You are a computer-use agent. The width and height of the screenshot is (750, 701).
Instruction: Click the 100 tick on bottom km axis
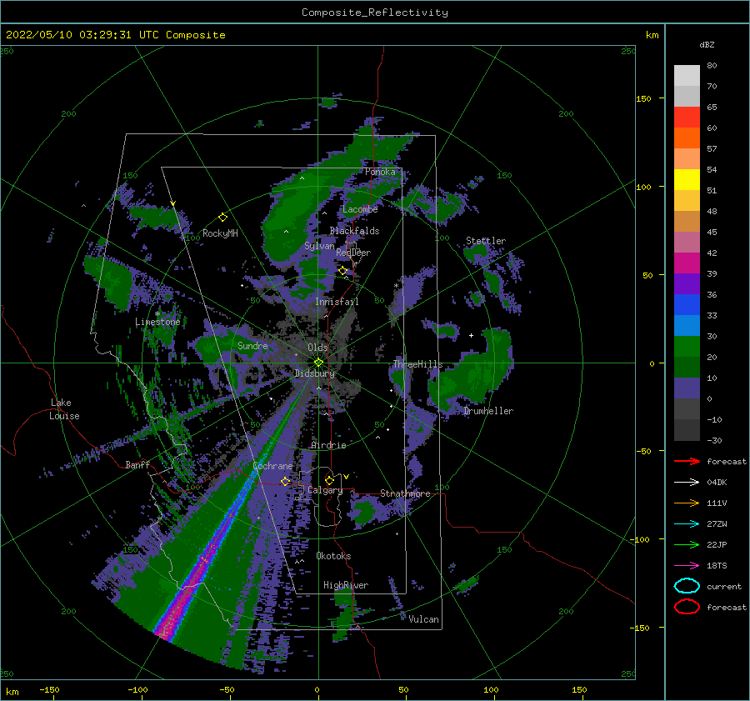[491, 689]
